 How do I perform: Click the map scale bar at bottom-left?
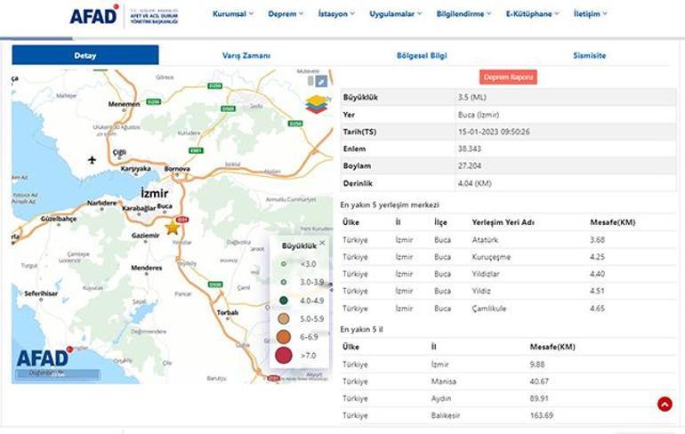58,374
